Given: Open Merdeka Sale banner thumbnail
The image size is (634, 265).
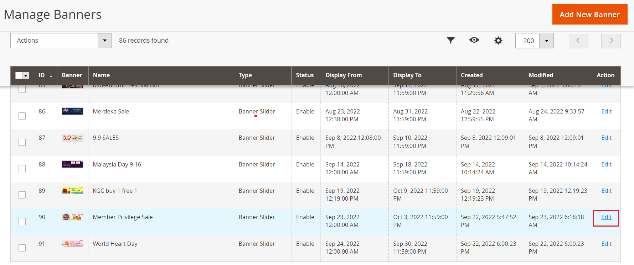Looking at the screenshot, I should pyautogui.click(x=72, y=111).
